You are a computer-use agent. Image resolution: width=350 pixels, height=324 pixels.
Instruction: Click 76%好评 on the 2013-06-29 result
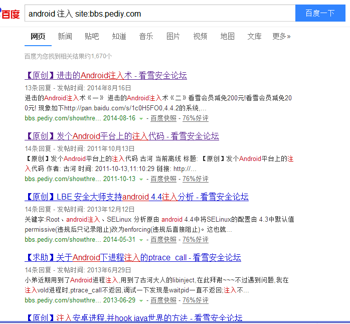coord(196,300)
